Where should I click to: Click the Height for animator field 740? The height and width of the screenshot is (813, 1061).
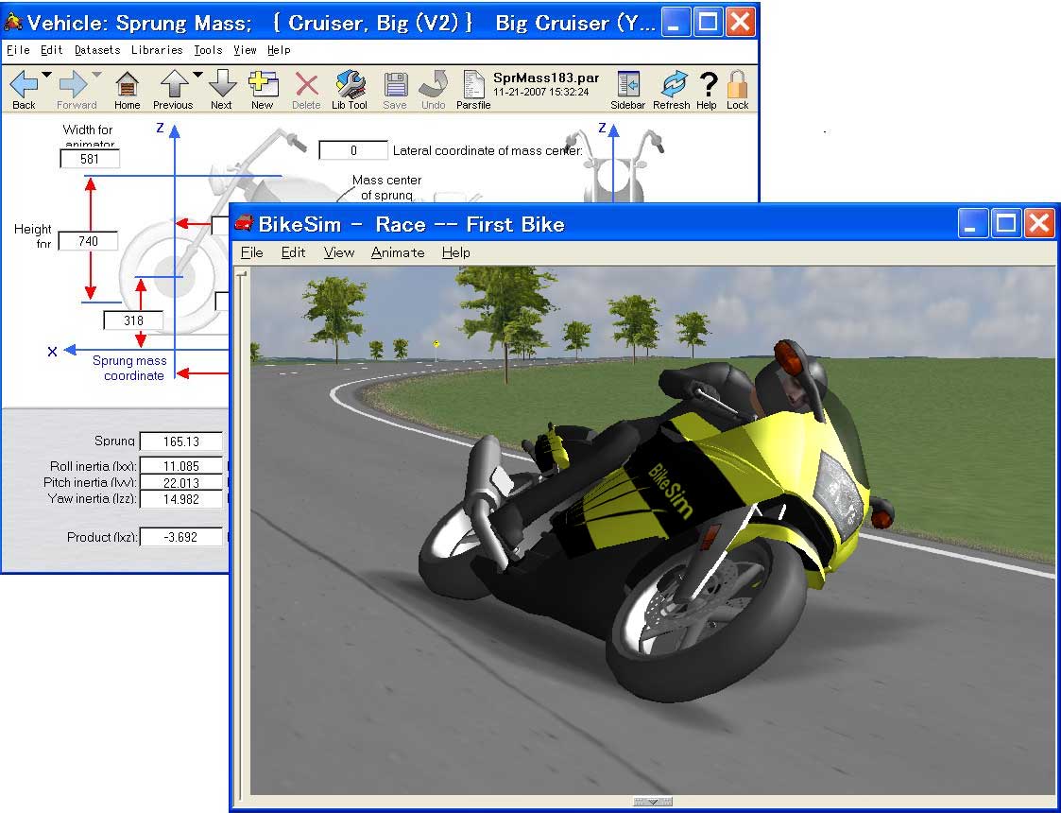88,241
